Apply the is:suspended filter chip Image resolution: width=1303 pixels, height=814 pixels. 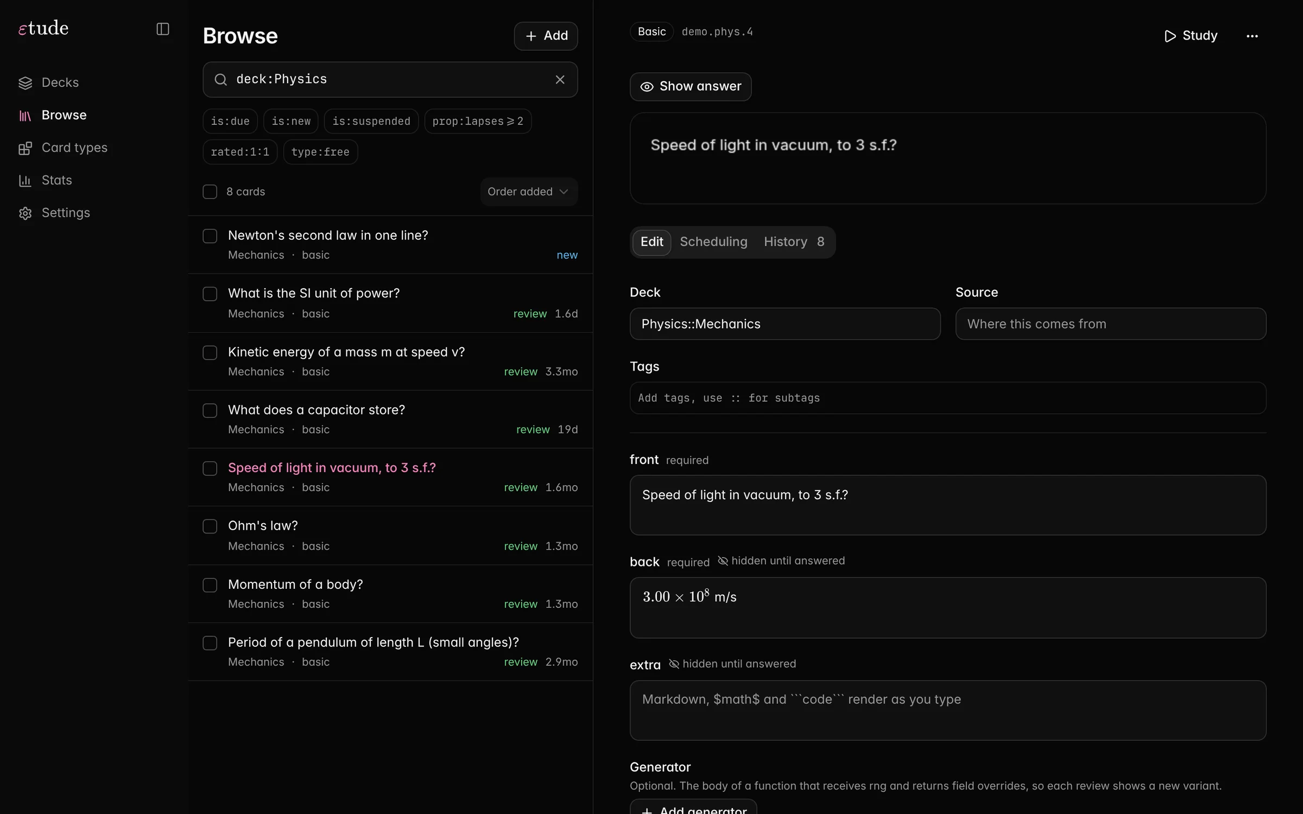371,121
